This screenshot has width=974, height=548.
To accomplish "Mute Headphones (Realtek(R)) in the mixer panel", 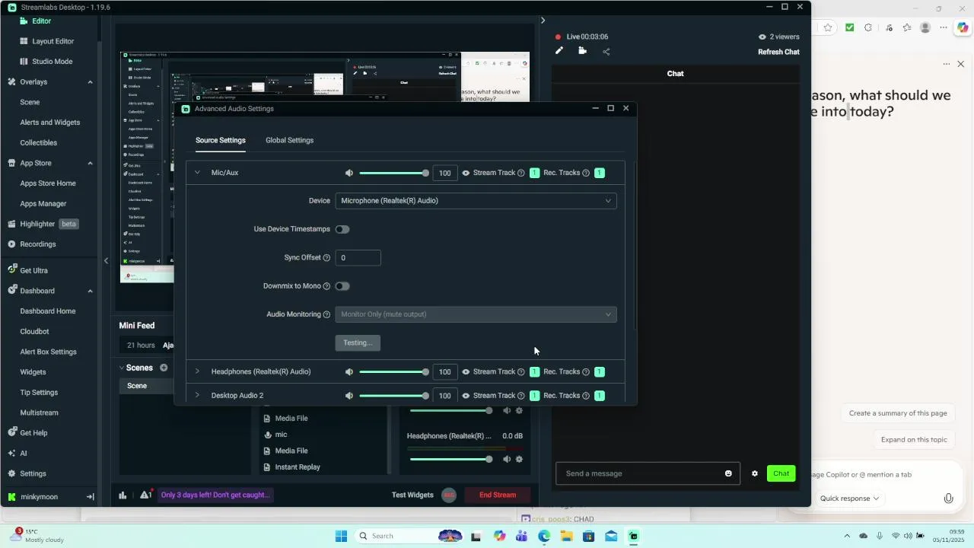I will [507, 459].
